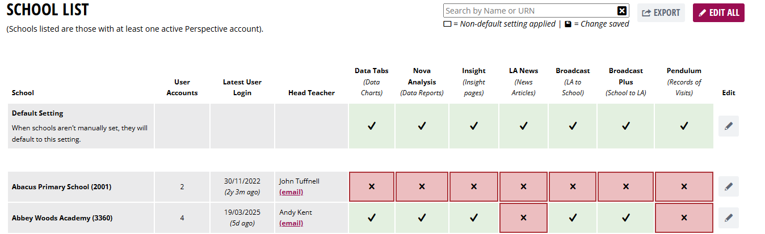765x234 pixels.
Task: Click the pencil edit icon for Default Setting
Action: pos(728,126)
